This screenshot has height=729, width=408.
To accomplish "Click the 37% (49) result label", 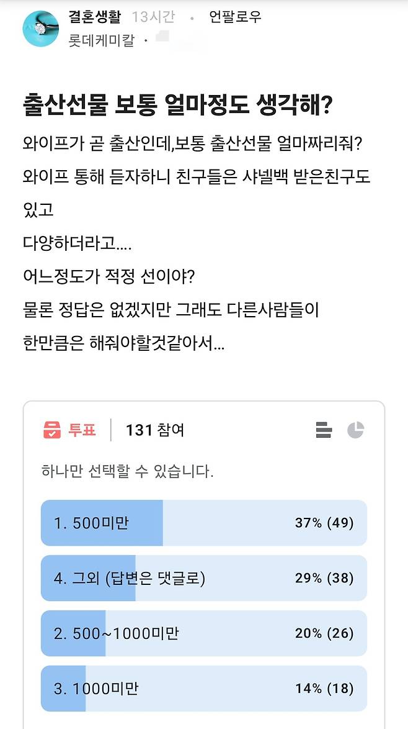I will 324,523.
